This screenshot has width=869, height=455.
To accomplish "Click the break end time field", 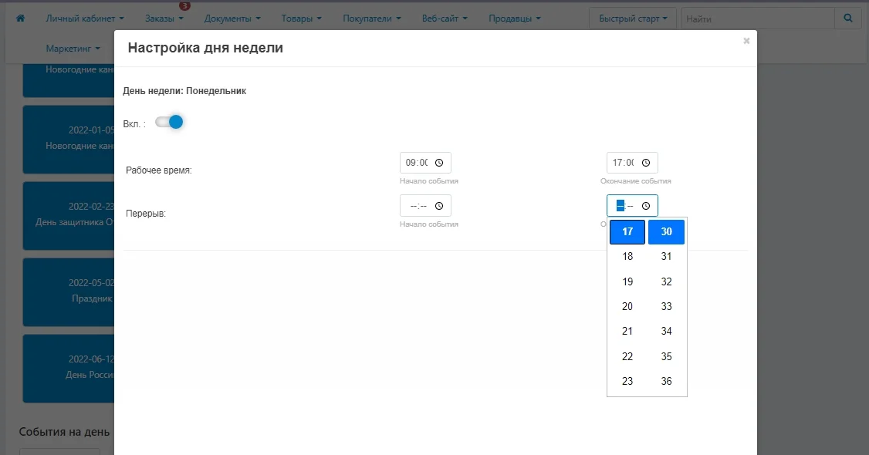I will point(632,206).
